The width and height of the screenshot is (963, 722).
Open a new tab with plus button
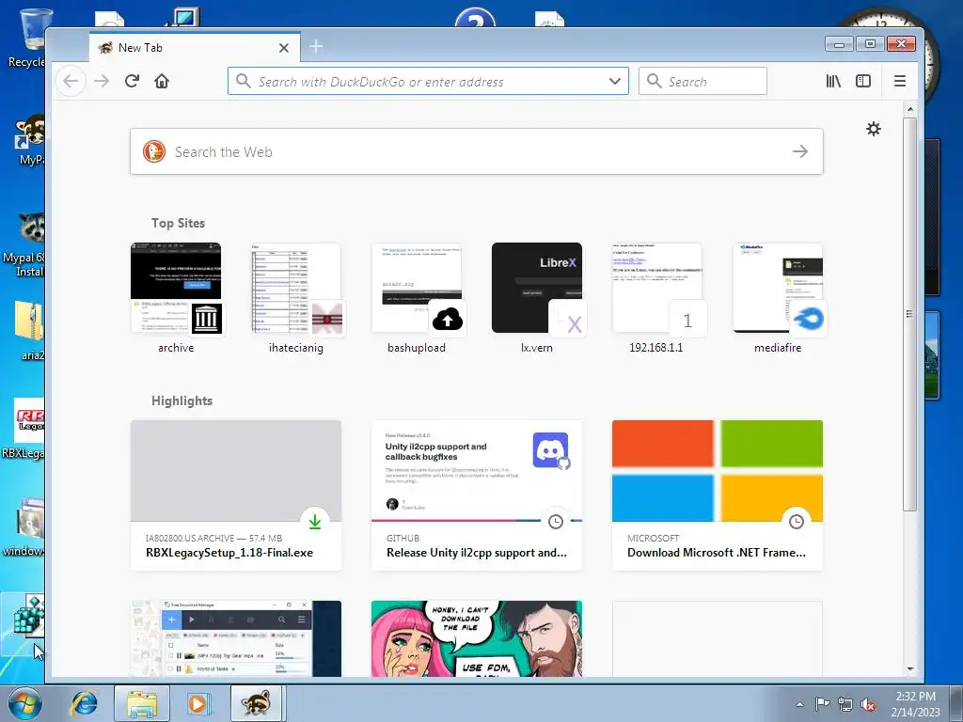point(316,47)
